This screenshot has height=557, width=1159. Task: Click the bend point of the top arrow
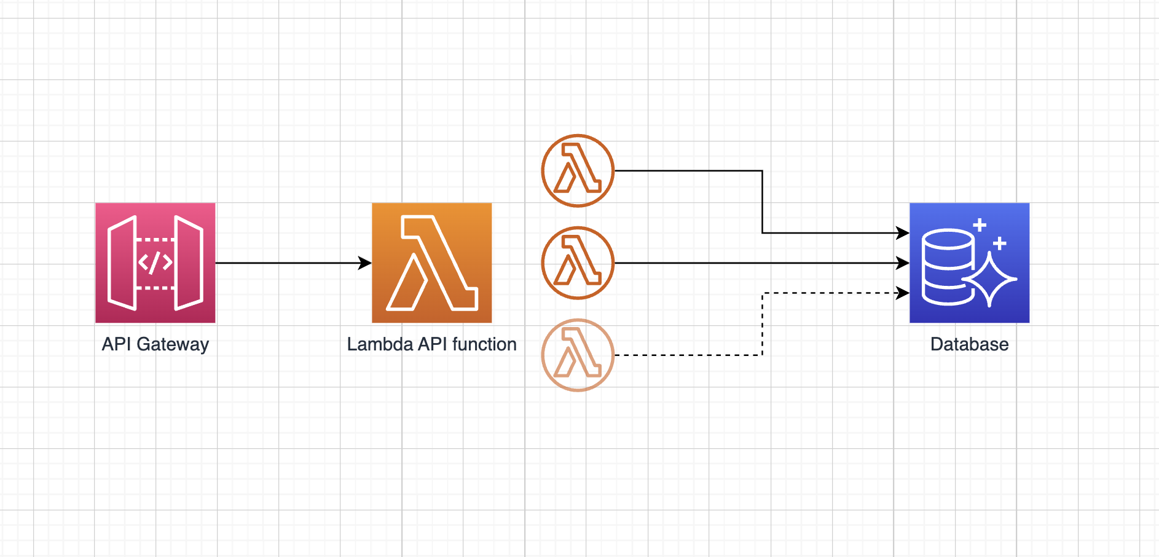pyautogui.click(x=762, y=170)
